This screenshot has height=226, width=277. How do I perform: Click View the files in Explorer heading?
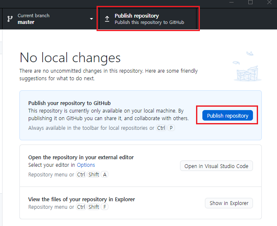[81, 200]
